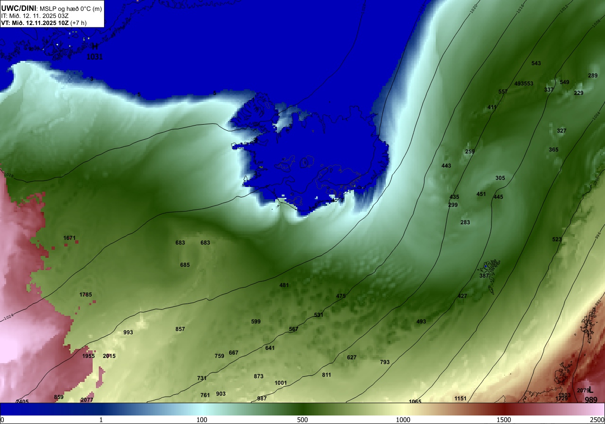Click the 759 height value
Viewport: 605px width, 424px height.
(219, 356)
